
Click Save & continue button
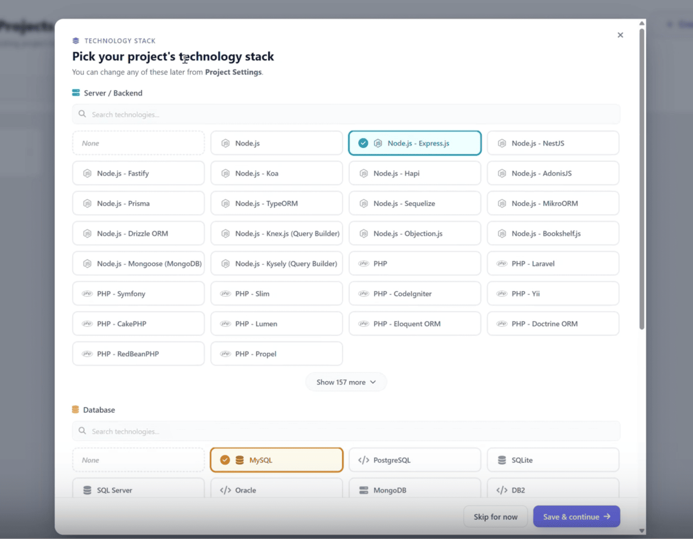[576, 516]
